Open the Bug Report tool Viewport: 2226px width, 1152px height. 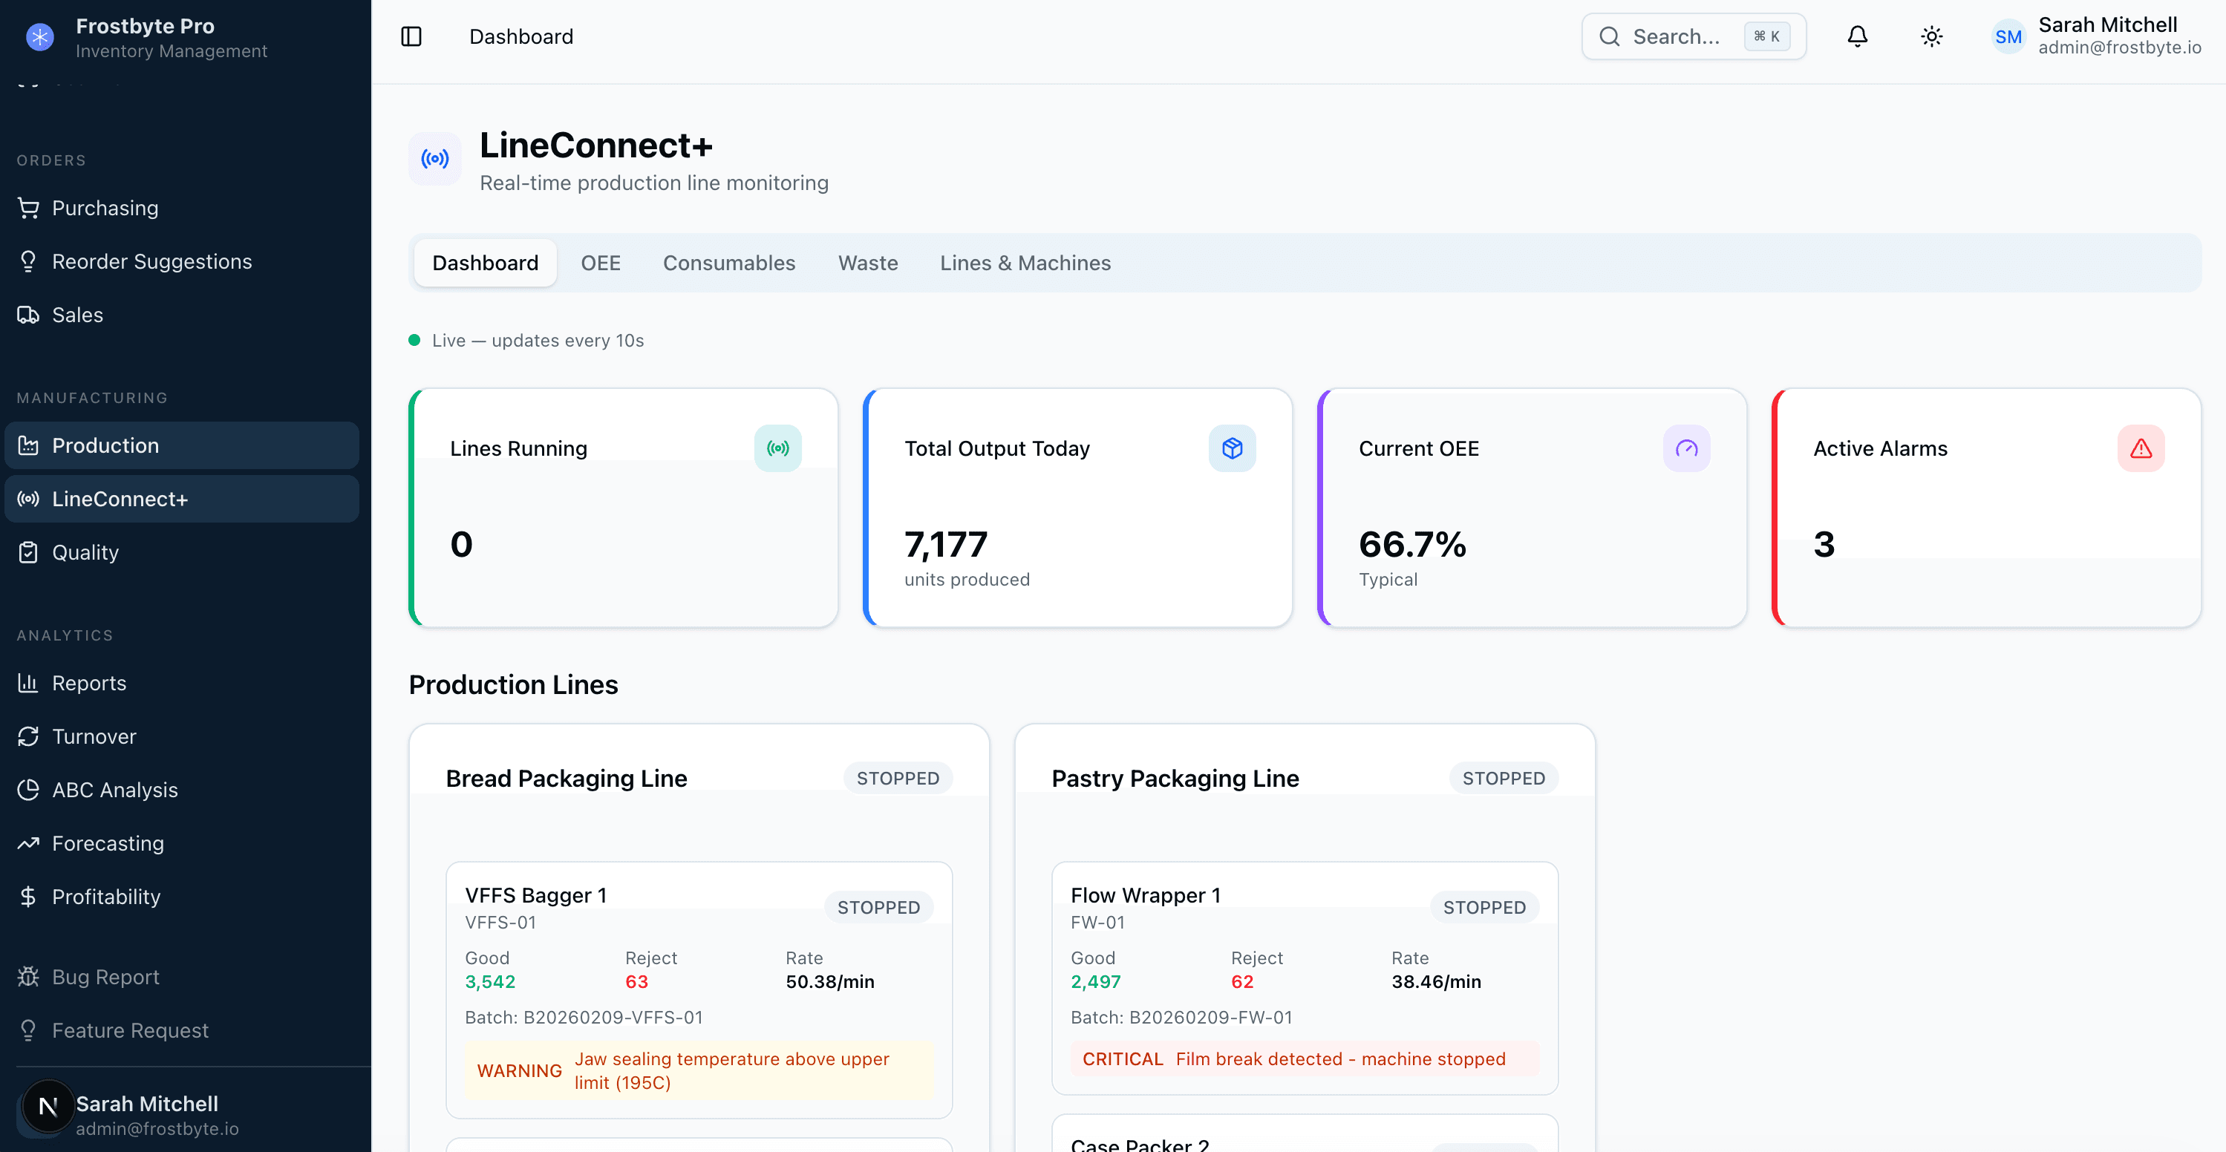pyautogui.click(x=105, y=976)
